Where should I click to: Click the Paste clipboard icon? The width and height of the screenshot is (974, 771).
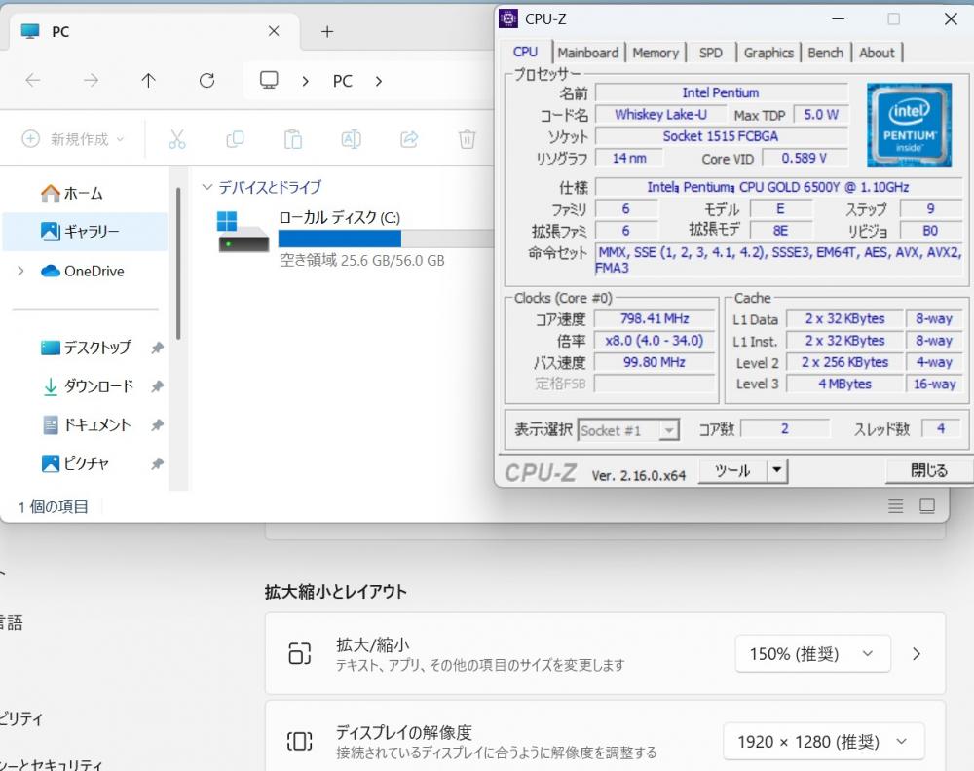[293, 139]
